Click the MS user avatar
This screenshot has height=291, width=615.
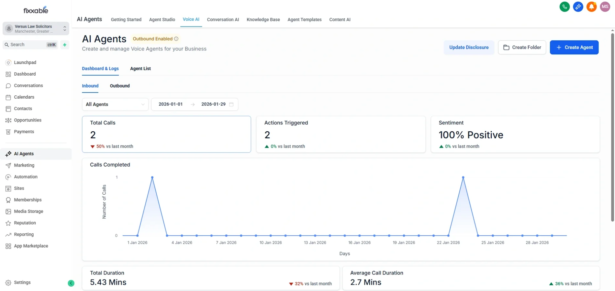[605, 7]
